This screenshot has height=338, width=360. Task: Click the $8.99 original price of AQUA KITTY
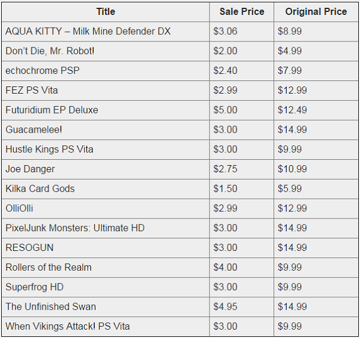(290, 31)
